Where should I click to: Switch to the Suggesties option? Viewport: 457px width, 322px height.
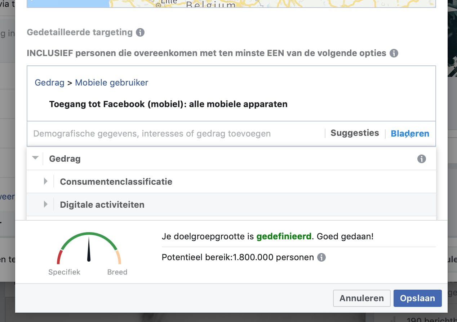355,133
